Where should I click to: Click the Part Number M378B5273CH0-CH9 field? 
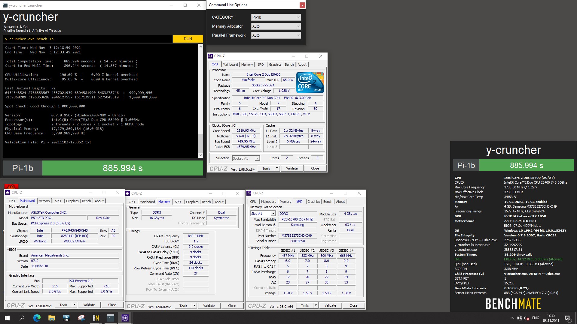(x=298, y=236)
